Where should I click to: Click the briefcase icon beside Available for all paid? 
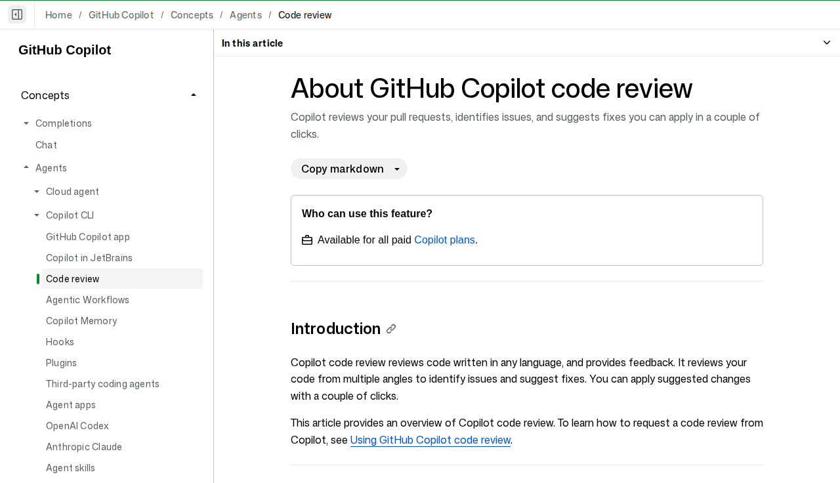(x=307, y=240)
